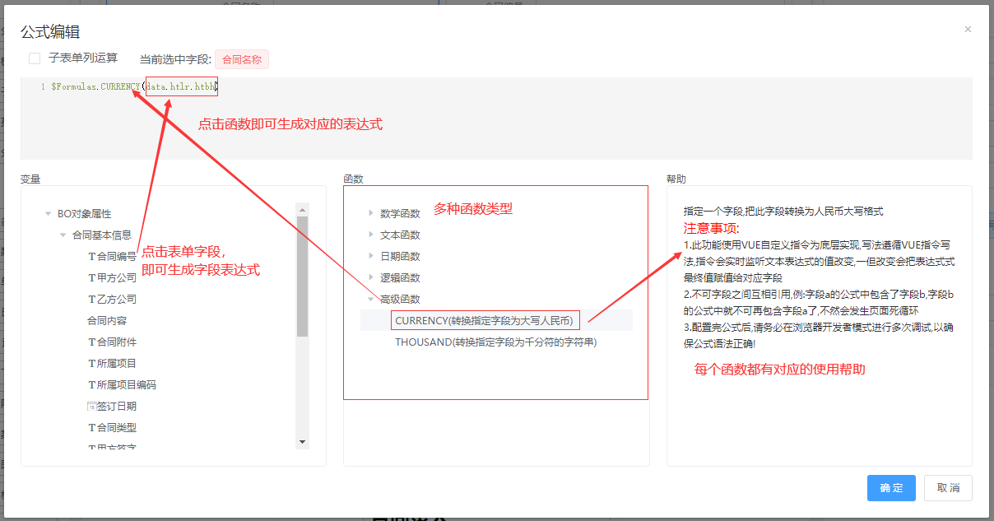This screenshot has height=521, width=994.
Task: Click the text-type icon beside 合同附件
Action: tap(92, 342)
